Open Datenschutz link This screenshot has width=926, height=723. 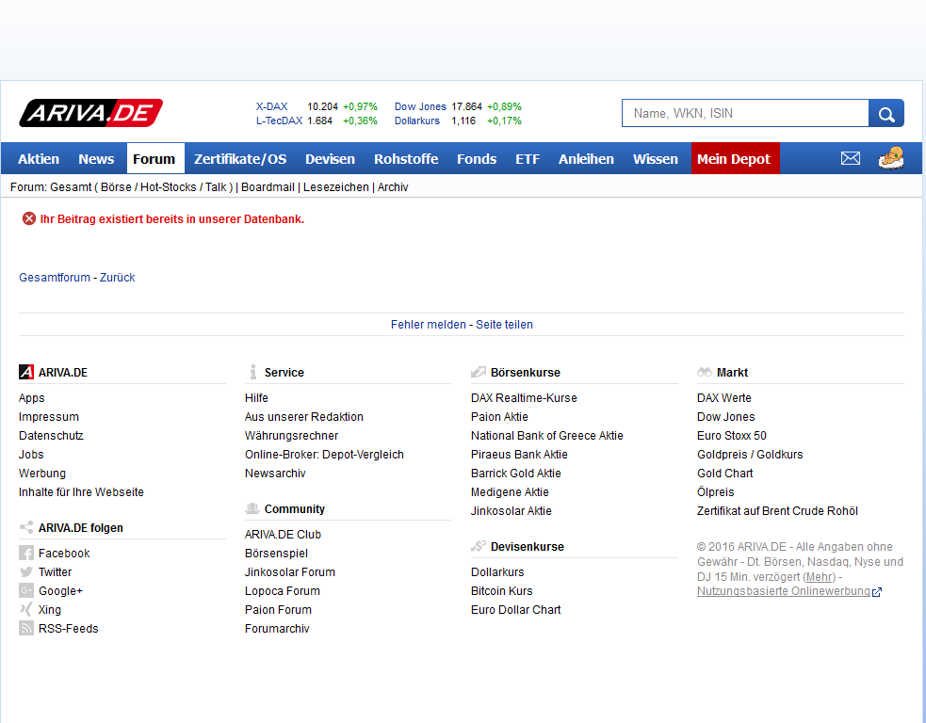(x=51, y=436)
